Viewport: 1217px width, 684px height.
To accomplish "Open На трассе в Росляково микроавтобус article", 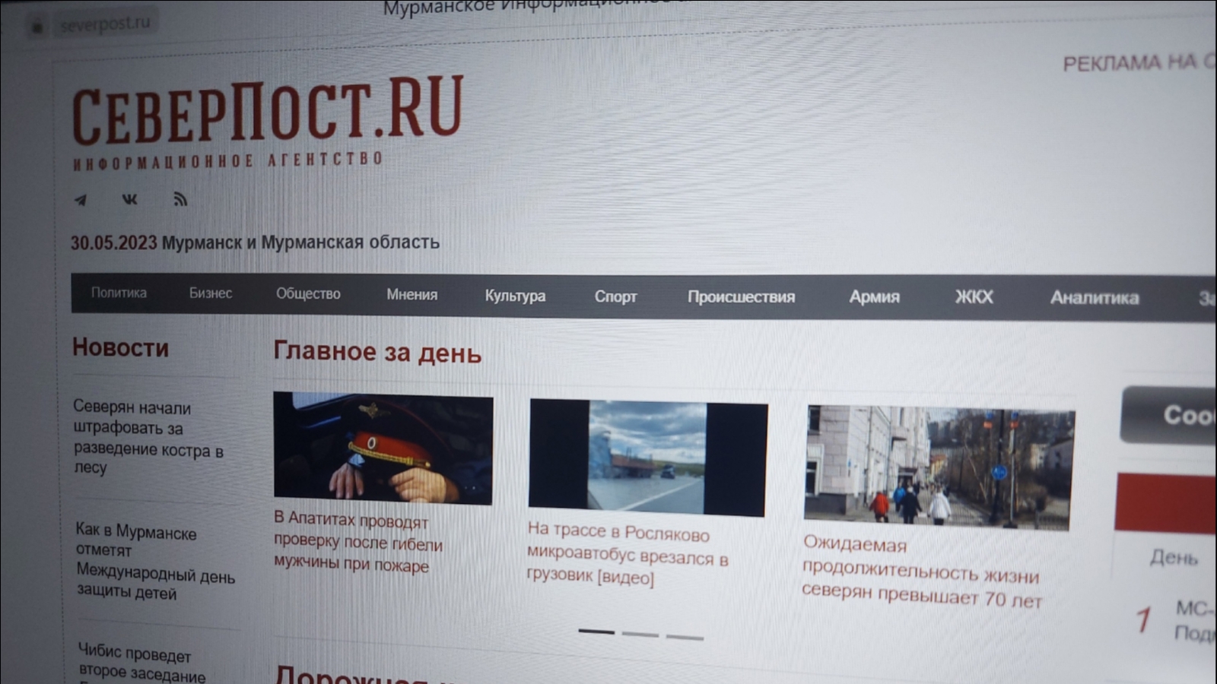I will 628,553.
